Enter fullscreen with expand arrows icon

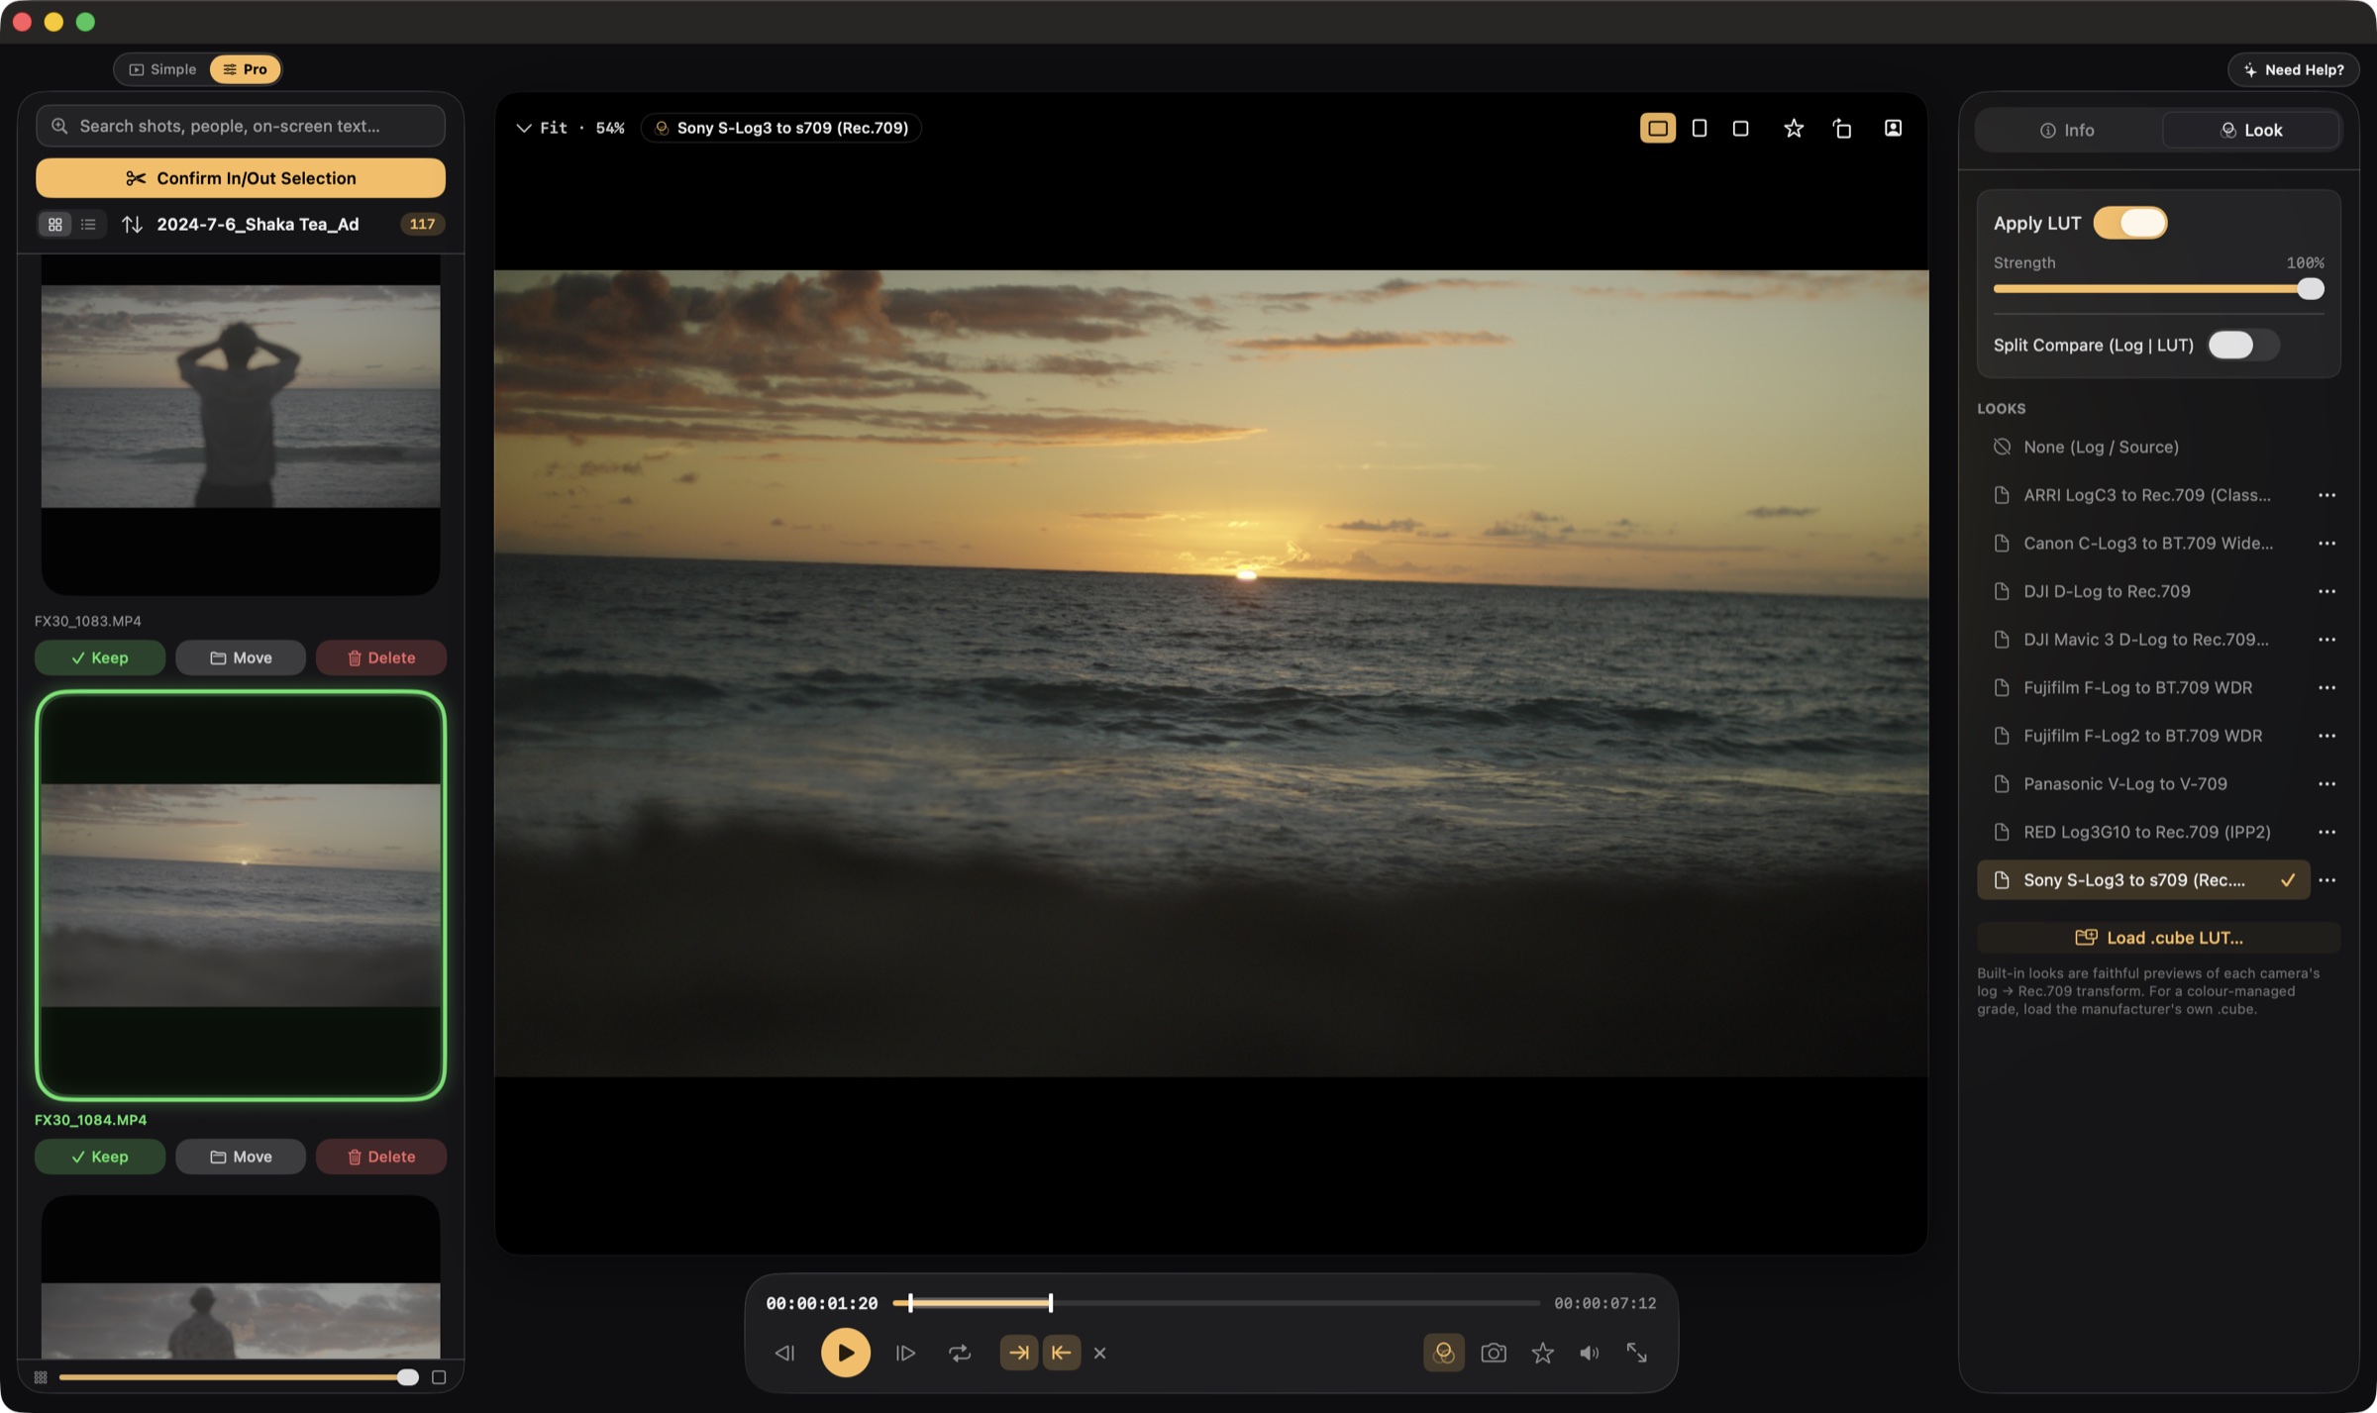[x=1637, y=1353]
